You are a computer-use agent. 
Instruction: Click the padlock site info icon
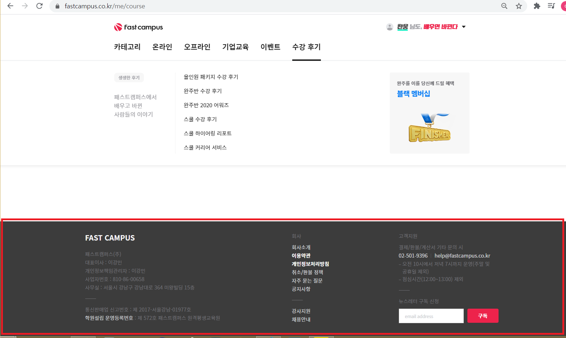pyautogui.click(x=57, y=6)
